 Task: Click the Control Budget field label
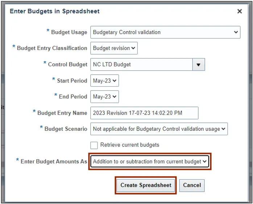(x=67, y=64)
